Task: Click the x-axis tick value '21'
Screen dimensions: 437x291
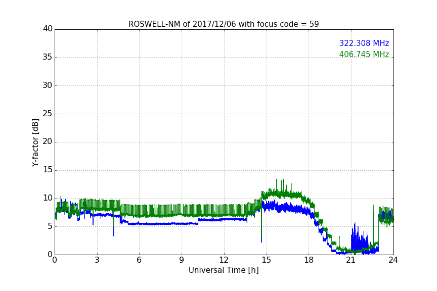Action: pos(351,260)
